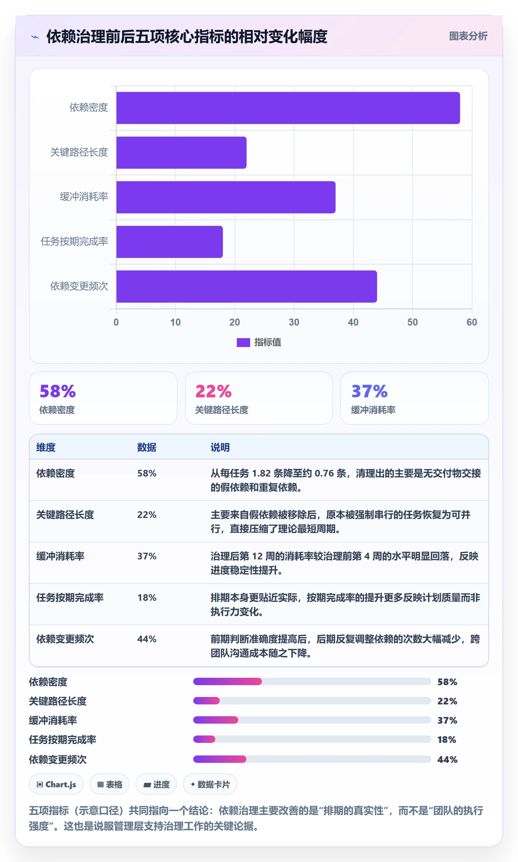
Task: Click the 依赖变更频次 bar in the chart
Action: [x=246, y=287]
